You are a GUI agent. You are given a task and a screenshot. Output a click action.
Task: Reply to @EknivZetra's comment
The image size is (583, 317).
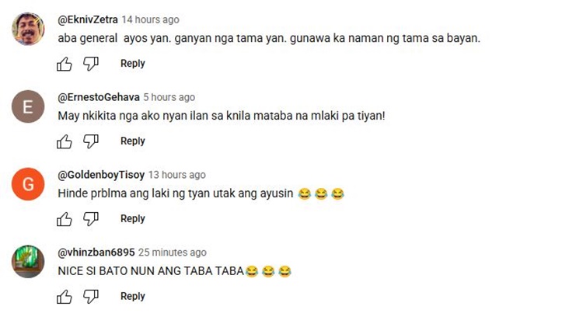pos(133,64)
